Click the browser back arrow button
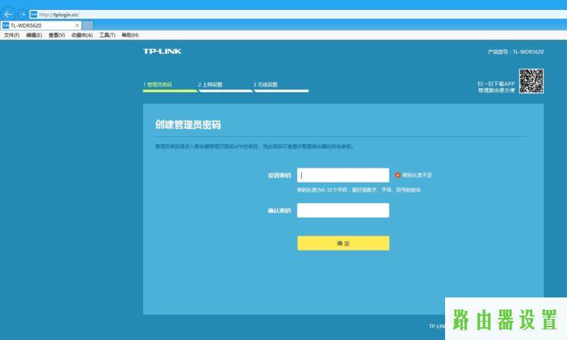 [x=9, y=14]
